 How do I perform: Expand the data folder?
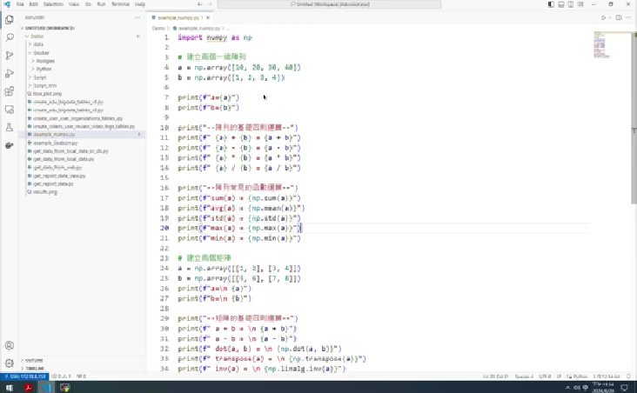(x=38, y=44)
